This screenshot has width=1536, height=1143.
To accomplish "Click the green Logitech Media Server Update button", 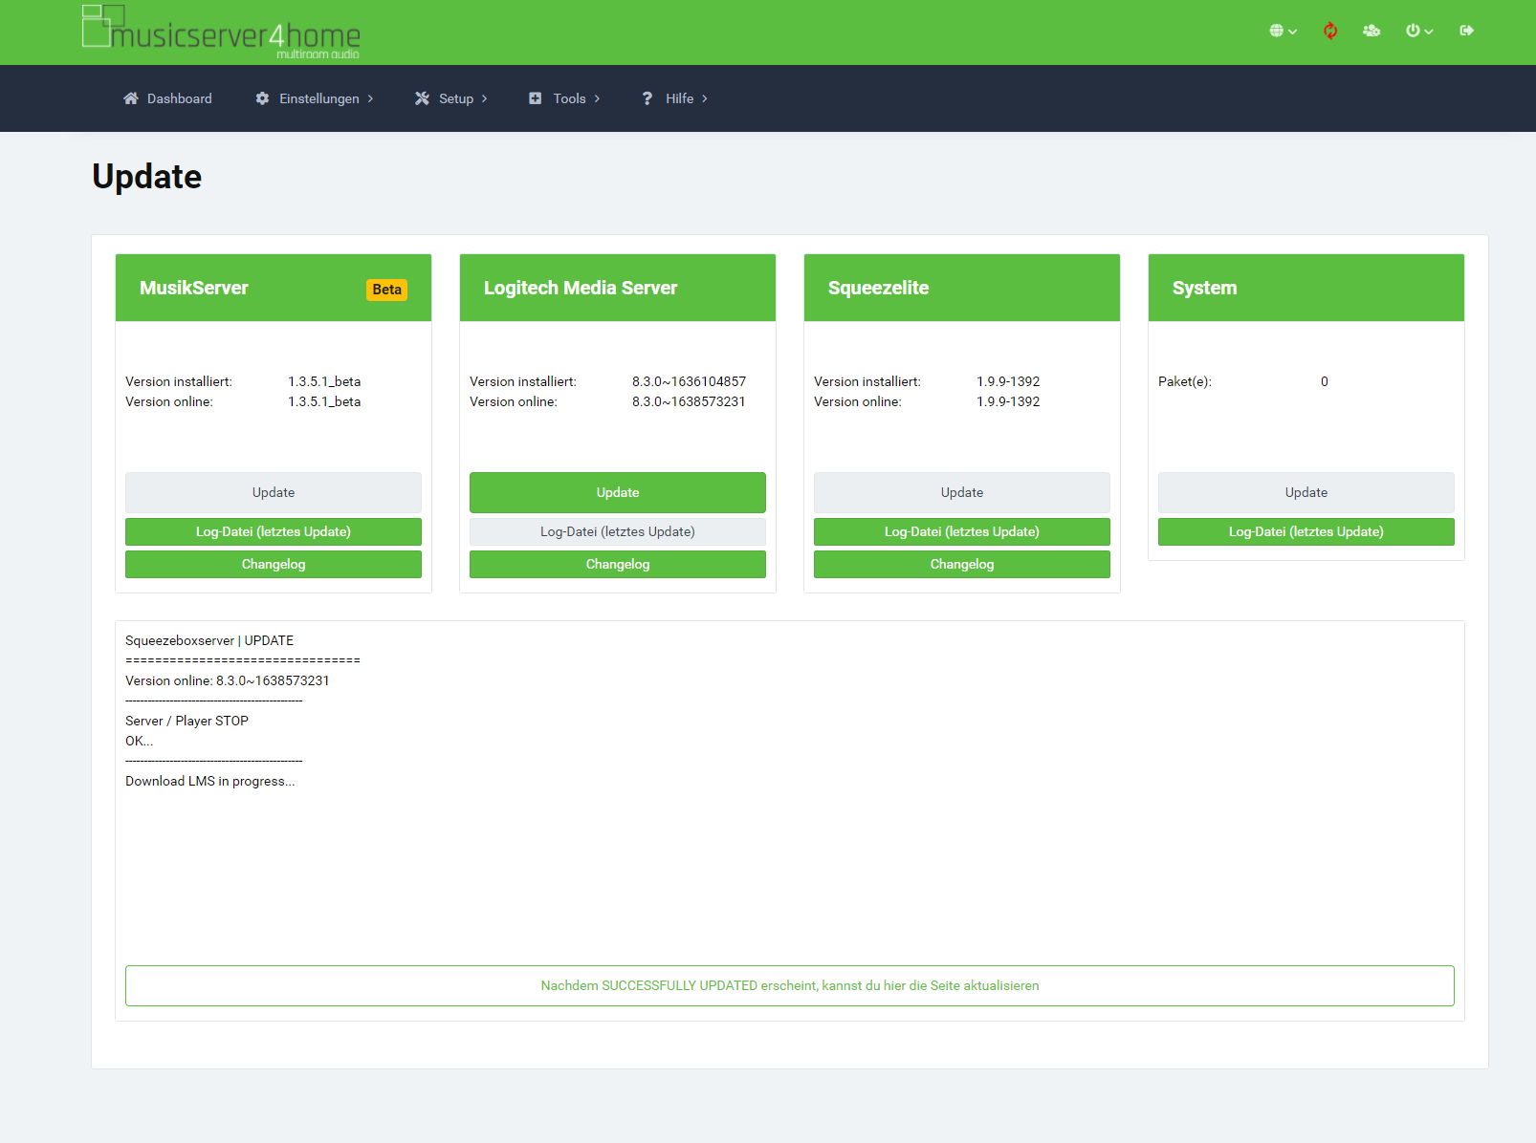I will (x=618, y=492).
